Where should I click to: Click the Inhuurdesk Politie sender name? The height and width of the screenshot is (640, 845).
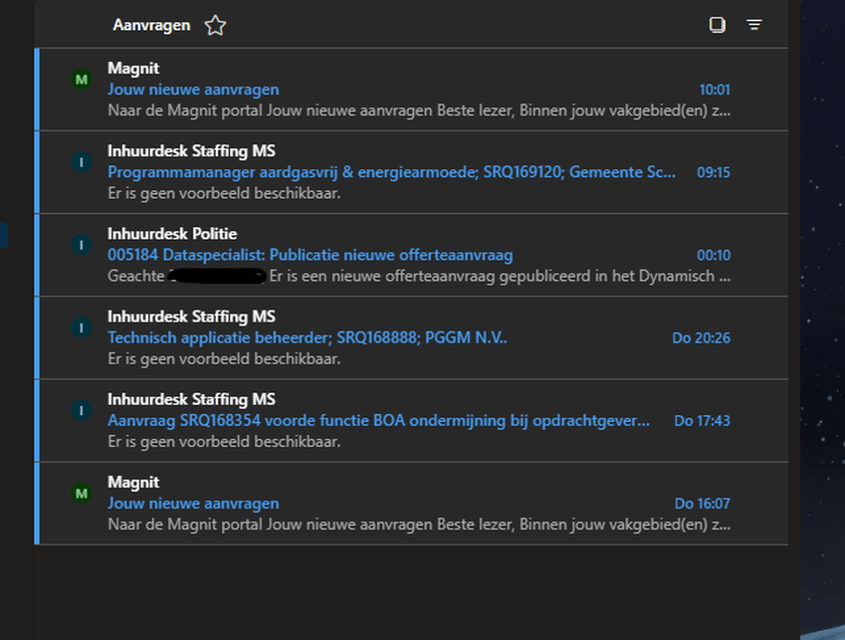[x=172, y=234]
